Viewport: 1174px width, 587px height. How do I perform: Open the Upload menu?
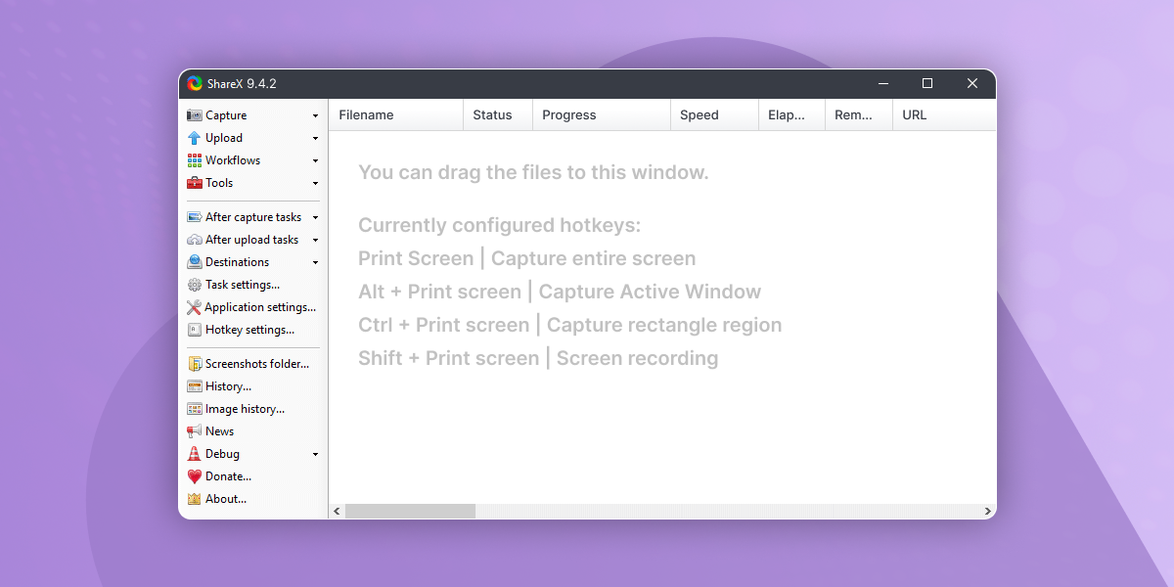[253, 138]
